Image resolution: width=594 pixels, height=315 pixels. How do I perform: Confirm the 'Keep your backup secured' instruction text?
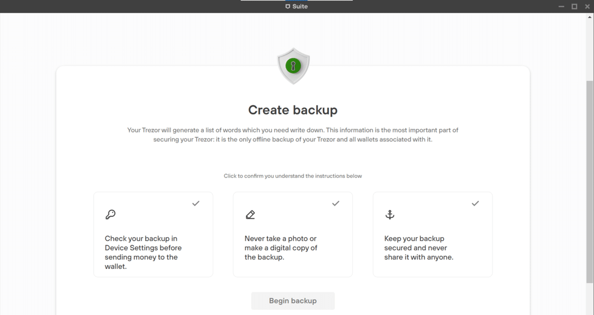pyautogui.click(x=419, y=248)
